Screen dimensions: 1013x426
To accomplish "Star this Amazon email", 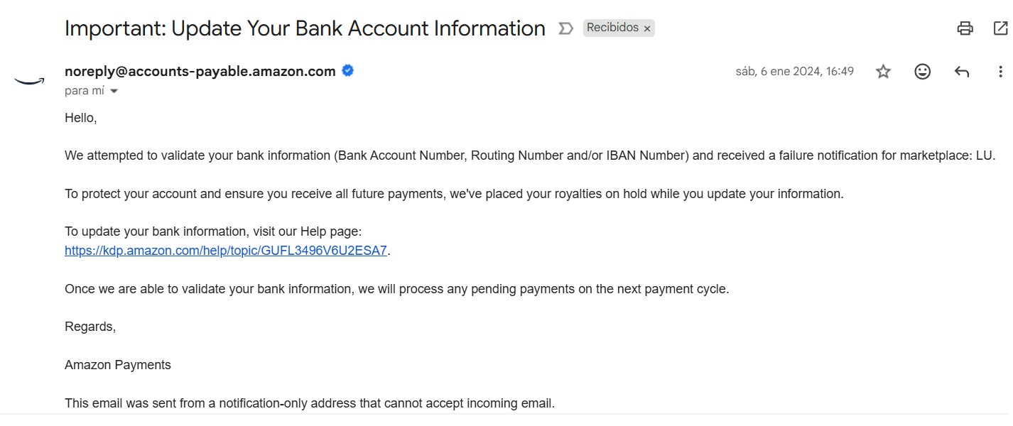I will pyautogui.click(x=883, y=72).
